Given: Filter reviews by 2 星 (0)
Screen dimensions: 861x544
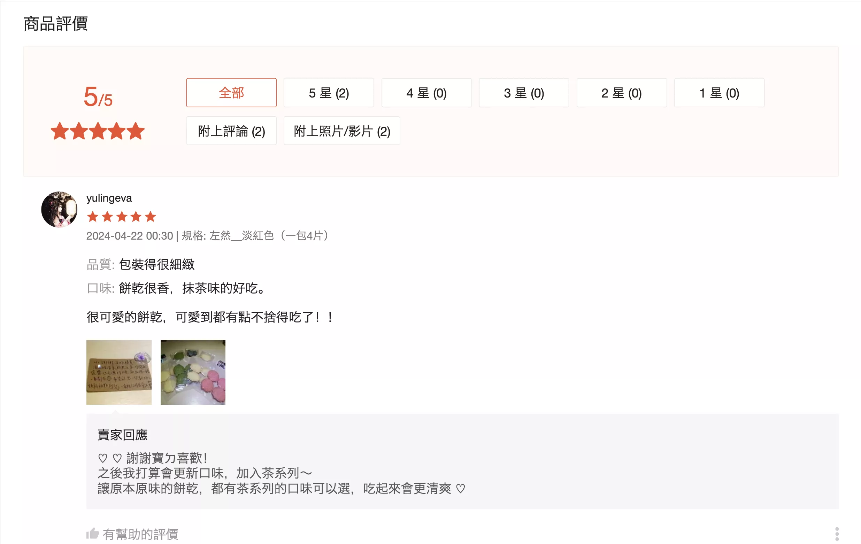Looking at the screenshot, I should coord(621,93).
